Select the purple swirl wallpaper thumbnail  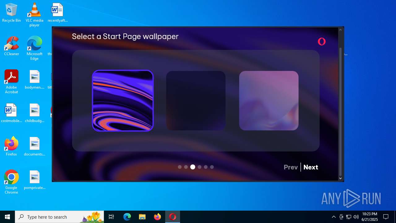coord(123,101)
